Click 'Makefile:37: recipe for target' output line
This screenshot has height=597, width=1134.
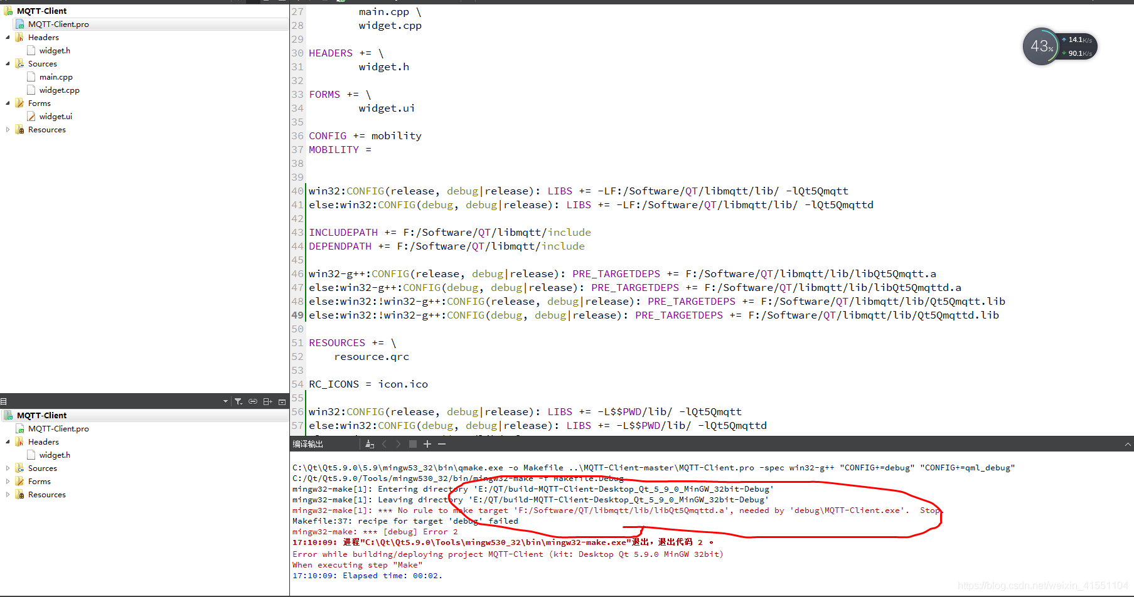click(x=405, y=521)
